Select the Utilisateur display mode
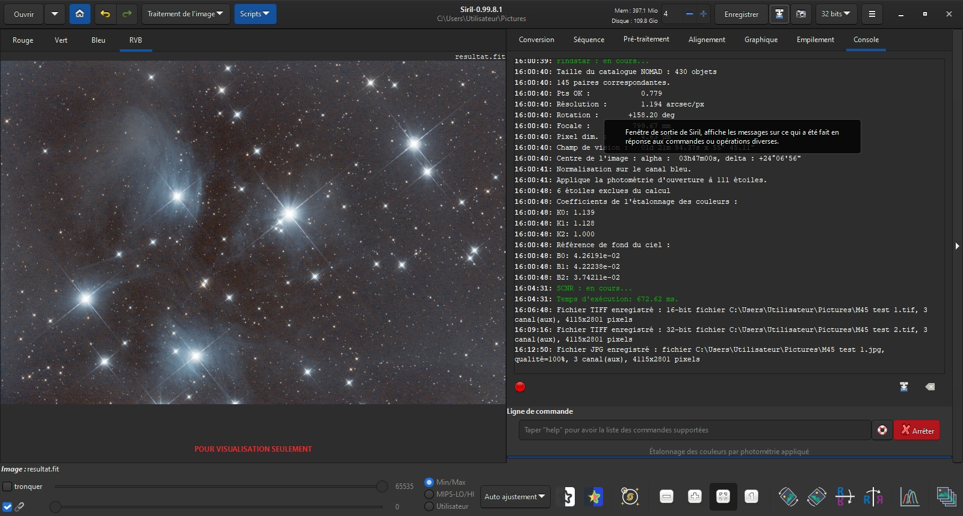 tap(429, 506)
